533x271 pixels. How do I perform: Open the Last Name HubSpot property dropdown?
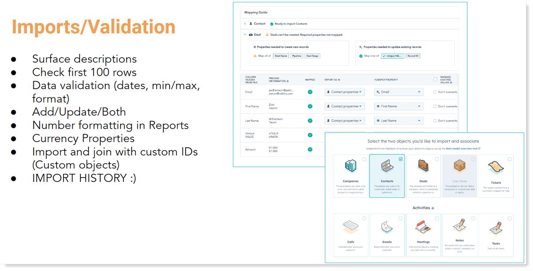pos(399,121)
